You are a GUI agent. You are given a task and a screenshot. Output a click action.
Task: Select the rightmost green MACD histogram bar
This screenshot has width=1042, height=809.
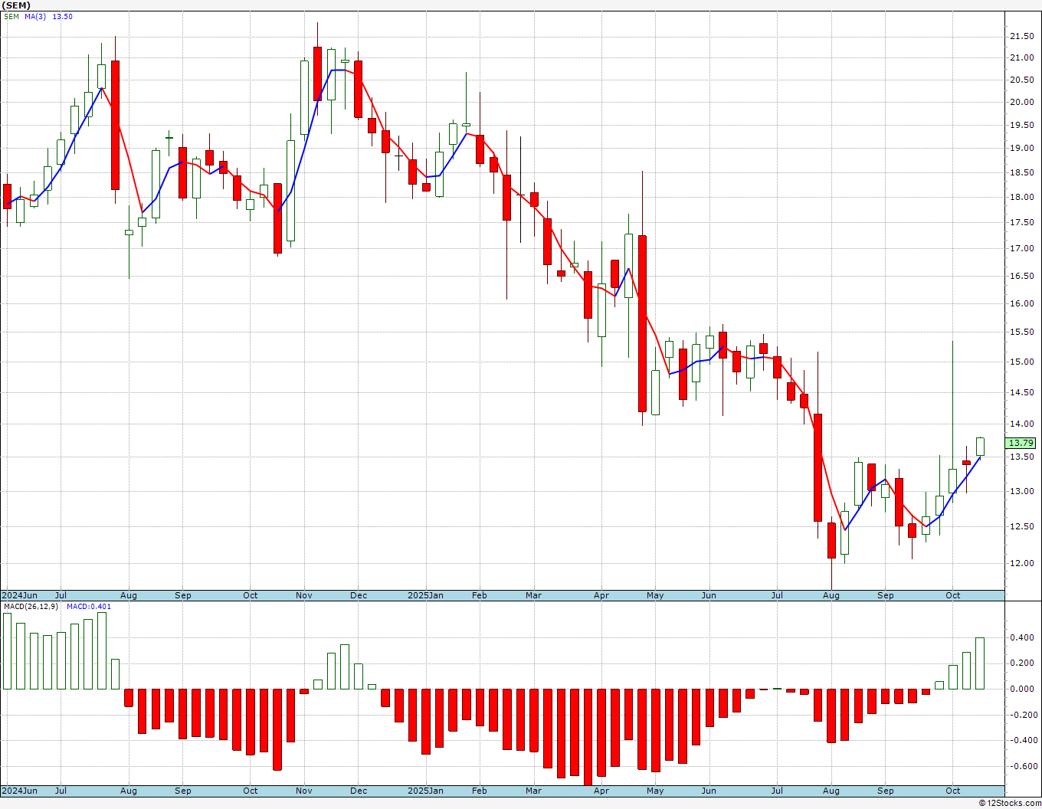(980, 663)
